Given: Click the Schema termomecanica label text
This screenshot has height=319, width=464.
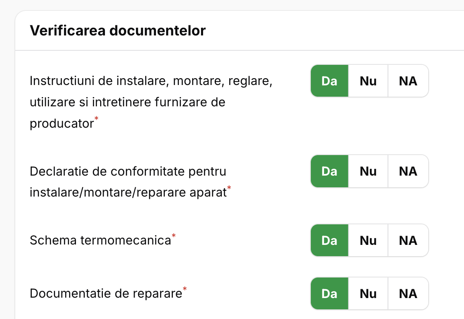Looking at the screenshot, I should [100, 240].
